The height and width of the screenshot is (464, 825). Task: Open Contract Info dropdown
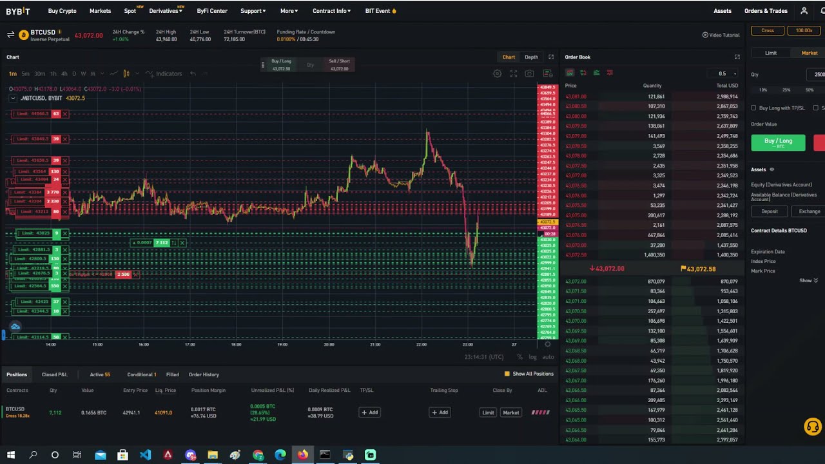[x=331, y=11]
